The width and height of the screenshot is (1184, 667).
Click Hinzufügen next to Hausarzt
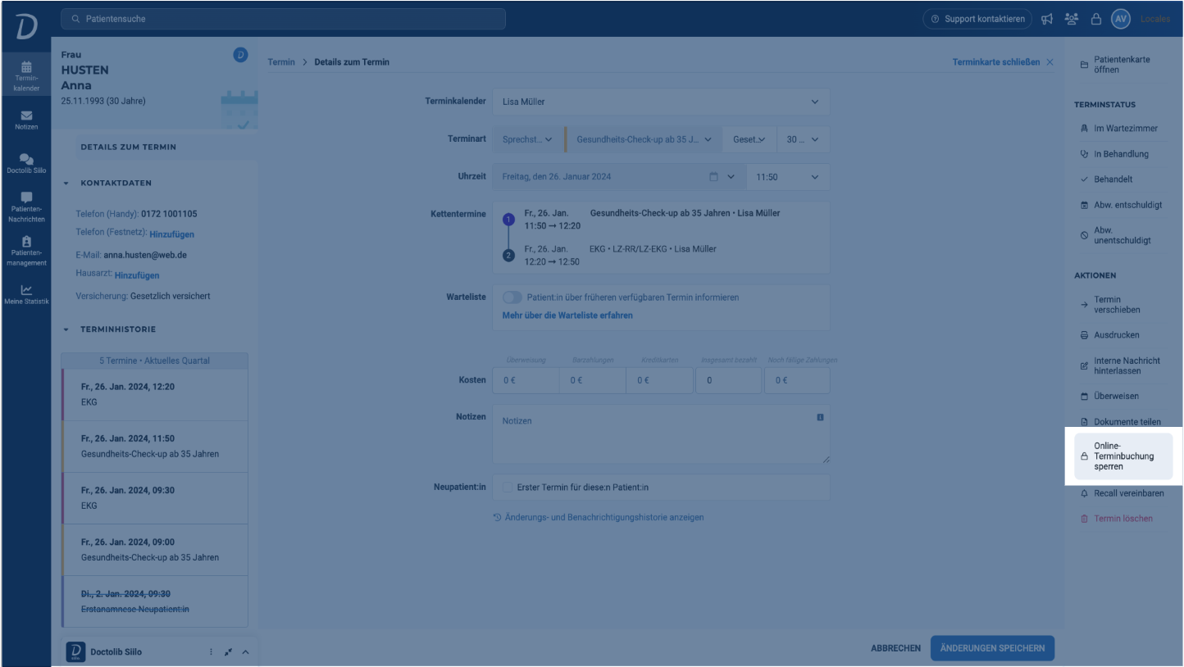pyautogui.click(x=137, y=275)
